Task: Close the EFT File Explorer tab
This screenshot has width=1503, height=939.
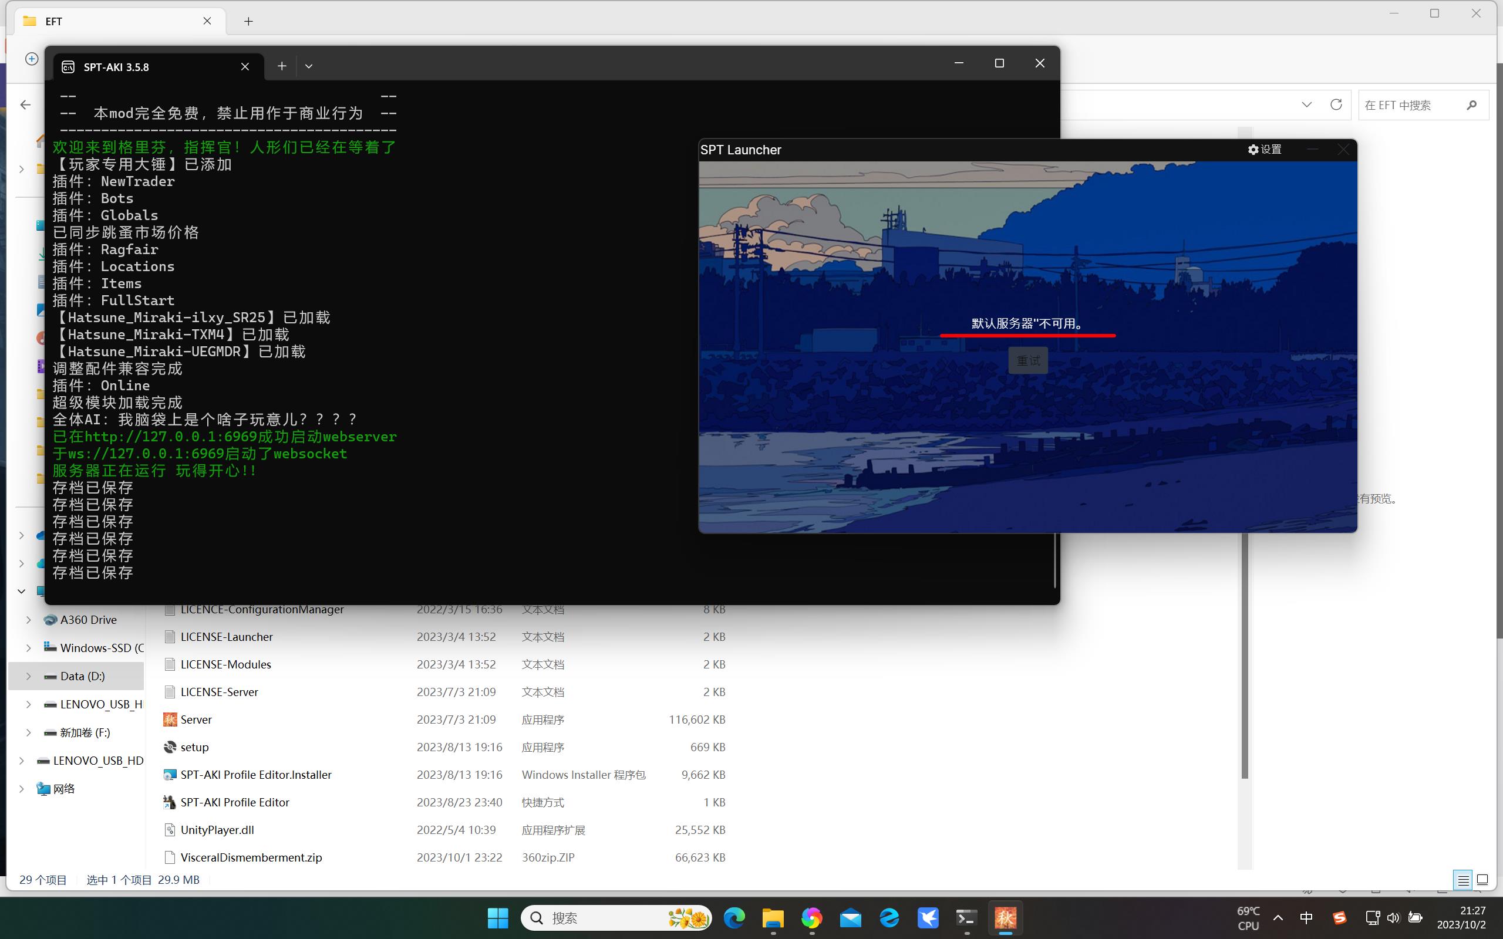Action: click(207, 21)
